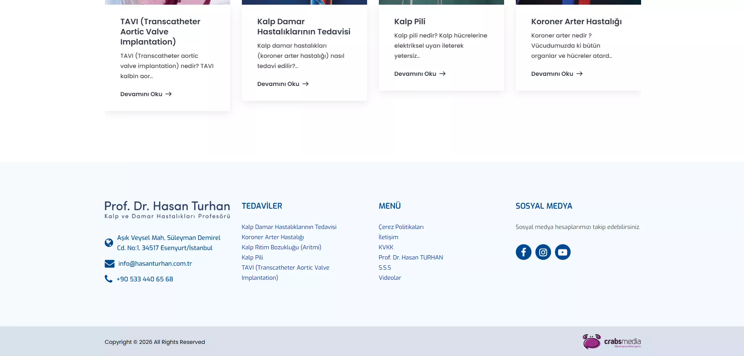
Task: Open Devamını Oku under TAVI card
Action: (x=146, y=94)
